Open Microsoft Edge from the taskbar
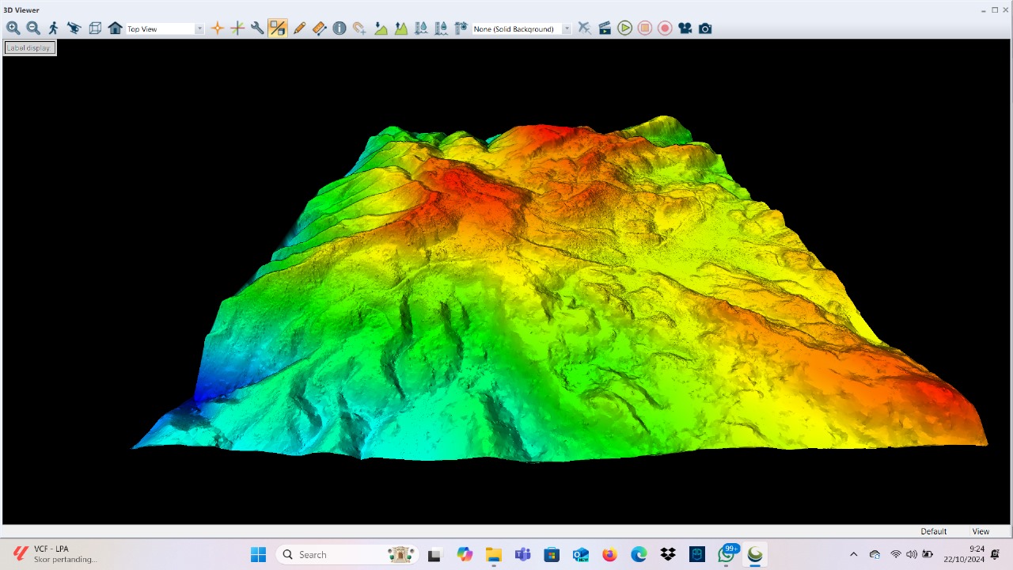This screenshot has height=570, width=1013. [639, 555]
